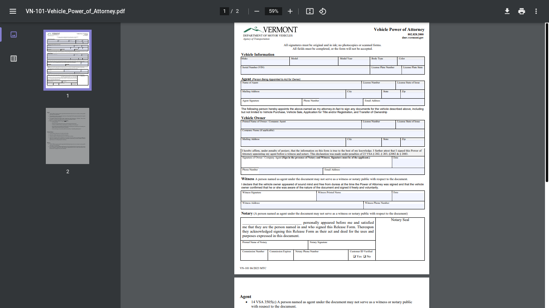
Task: Click the Vermont DMV logo
Action: (270, 33)
